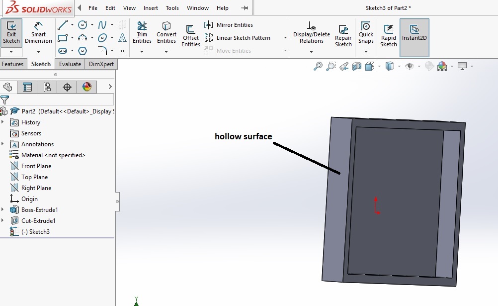Click the Edit Appearance sphere icon
This screenshot has width=498, height=306.
429,66
